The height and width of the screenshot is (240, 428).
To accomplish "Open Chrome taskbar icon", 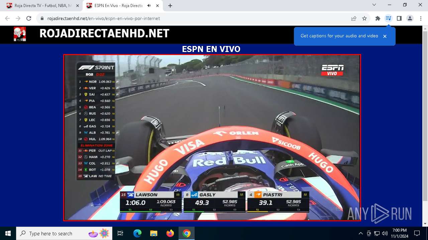I will [x=187, y=233].
